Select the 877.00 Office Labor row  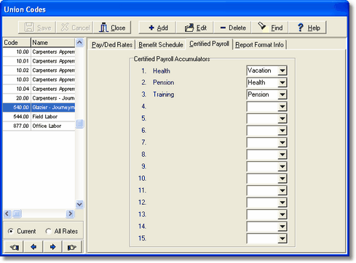coord(39,126)
